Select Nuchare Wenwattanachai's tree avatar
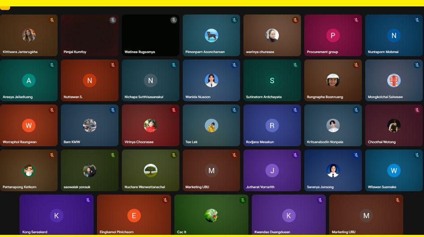Viewport: 424px width, 237px height. (x=151, y=170)
